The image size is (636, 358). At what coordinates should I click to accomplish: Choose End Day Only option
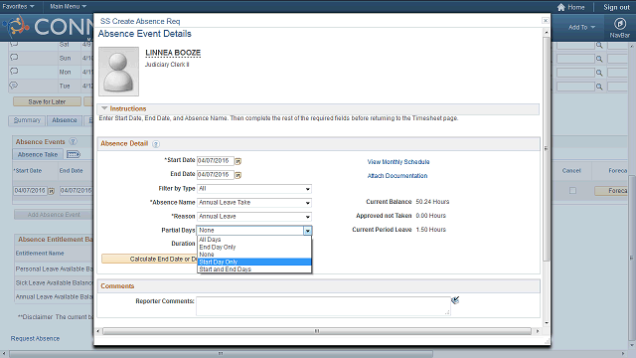(x=254, y=247)
